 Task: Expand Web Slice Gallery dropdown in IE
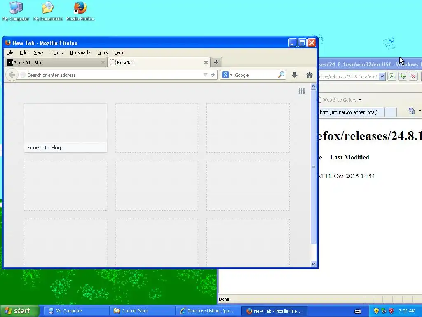click(x=360, y=100)
